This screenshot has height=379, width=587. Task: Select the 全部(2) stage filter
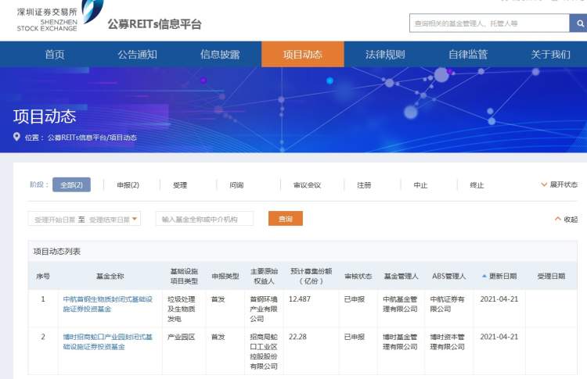tap(71, 184)
